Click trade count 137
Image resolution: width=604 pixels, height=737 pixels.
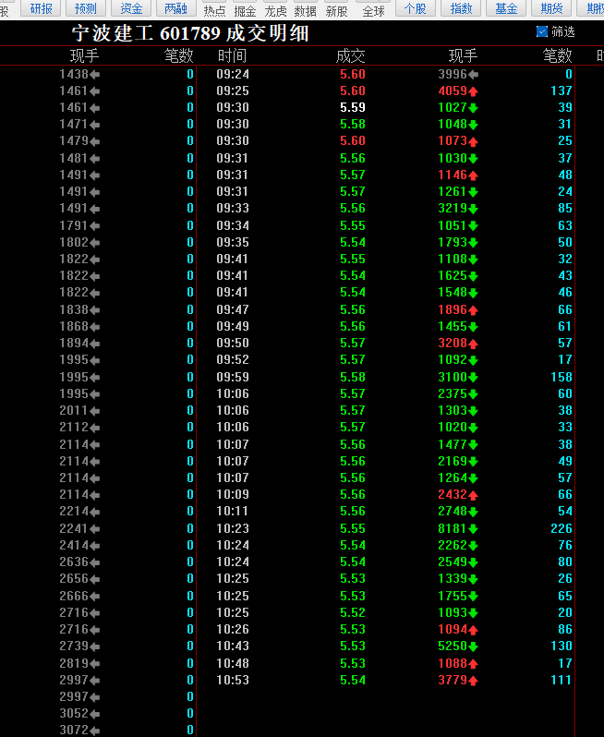click(562, 91)
